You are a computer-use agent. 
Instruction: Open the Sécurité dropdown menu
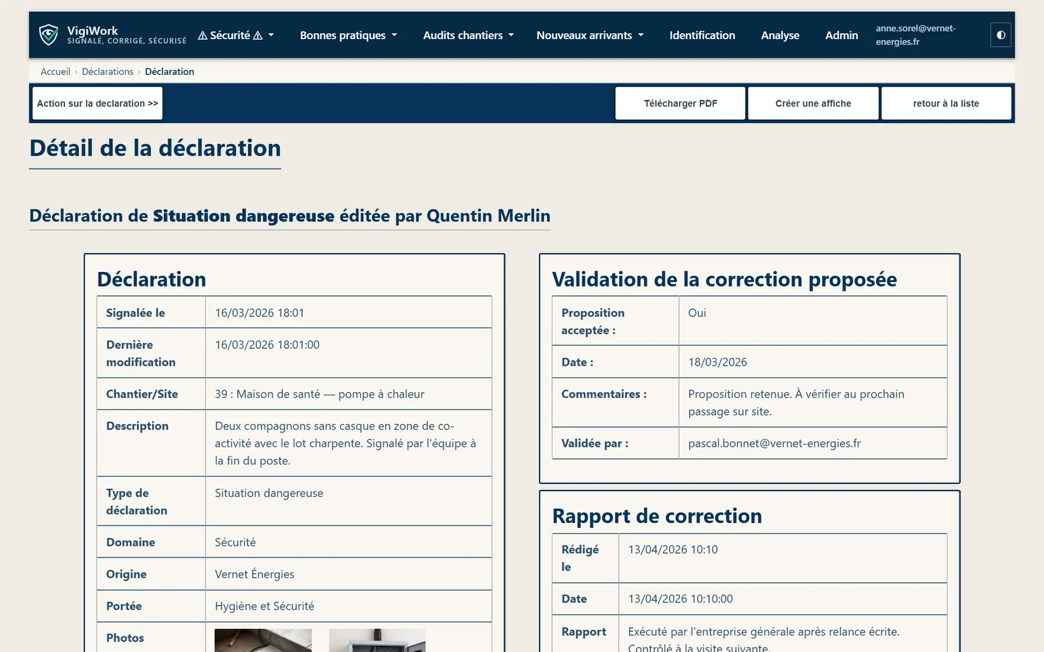tap(236, 35)
